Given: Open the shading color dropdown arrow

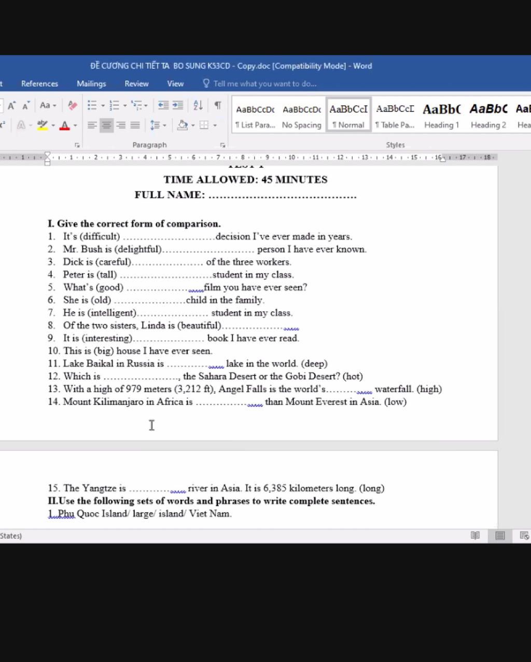Looking at the screenshot, I should (x=193, y=125).
